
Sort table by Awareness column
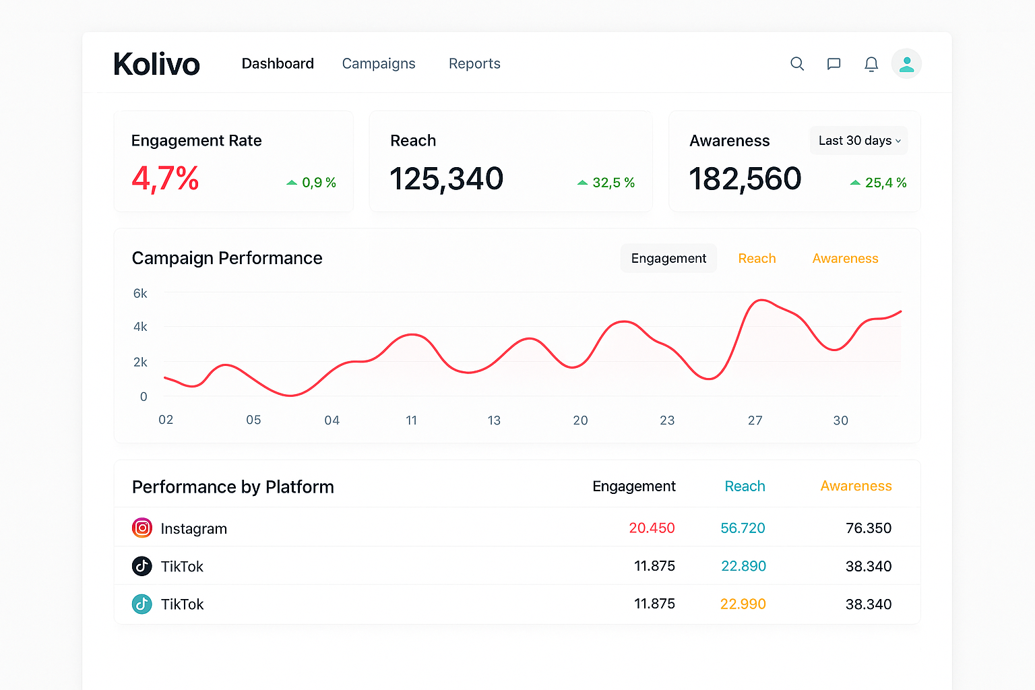[856, 486]
